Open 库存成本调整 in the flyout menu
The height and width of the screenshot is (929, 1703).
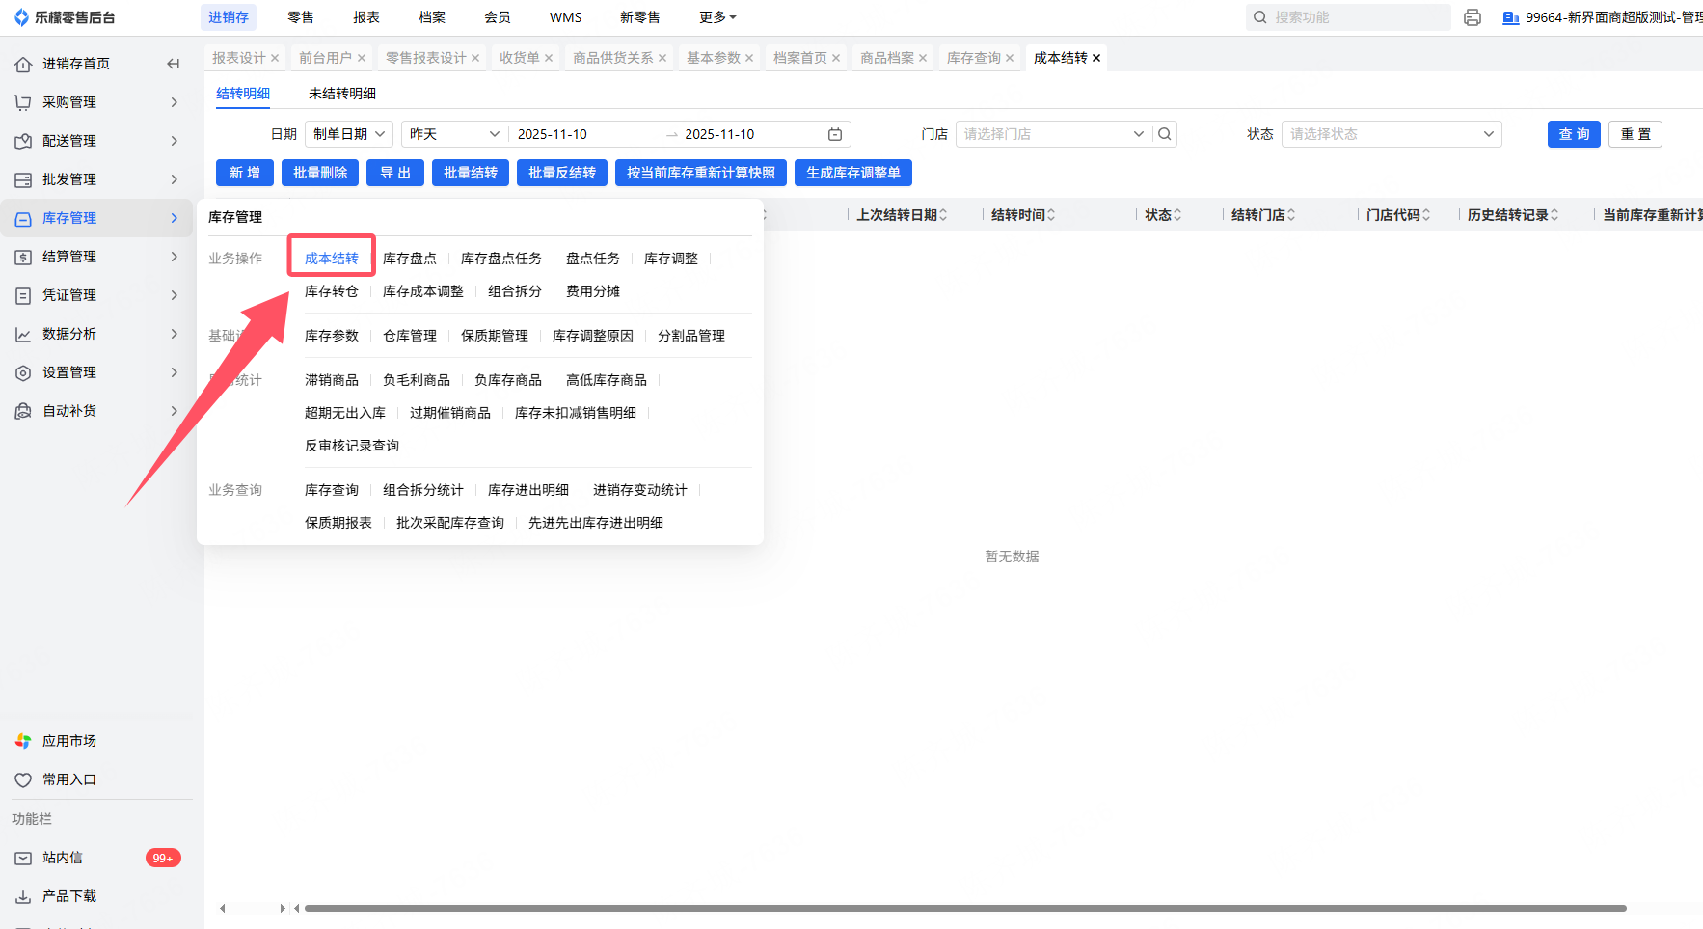(x=423, y=291)
